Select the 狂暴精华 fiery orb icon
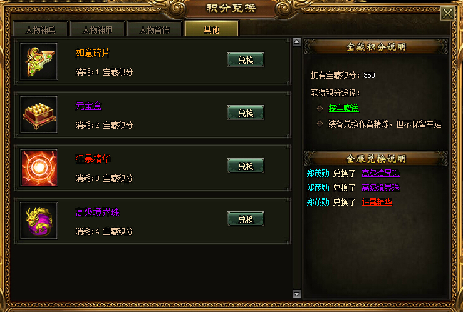Image resolution: width=463 pixels, height=312 pixels. [x=39, y=168]
